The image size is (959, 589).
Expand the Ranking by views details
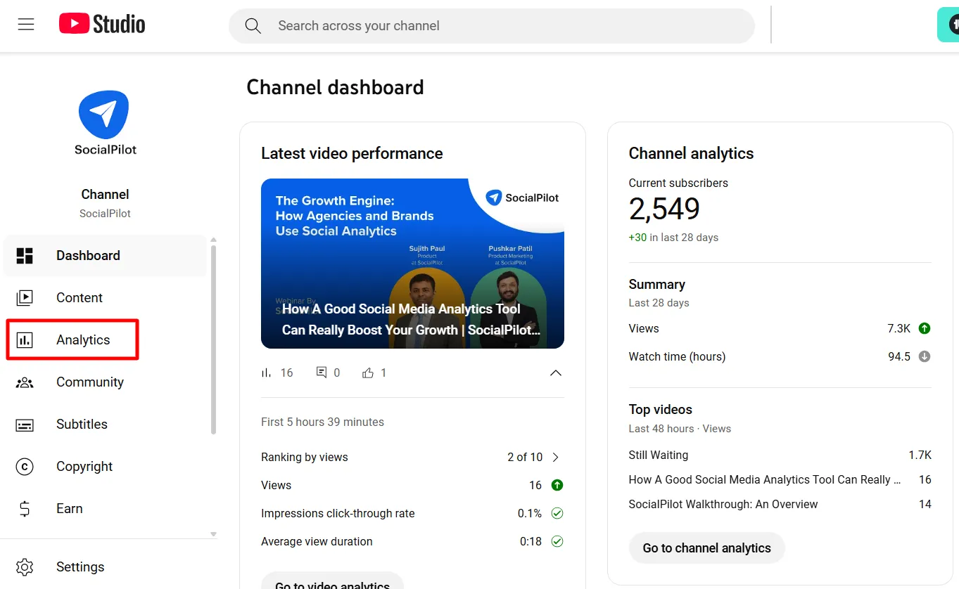(555, 457)
